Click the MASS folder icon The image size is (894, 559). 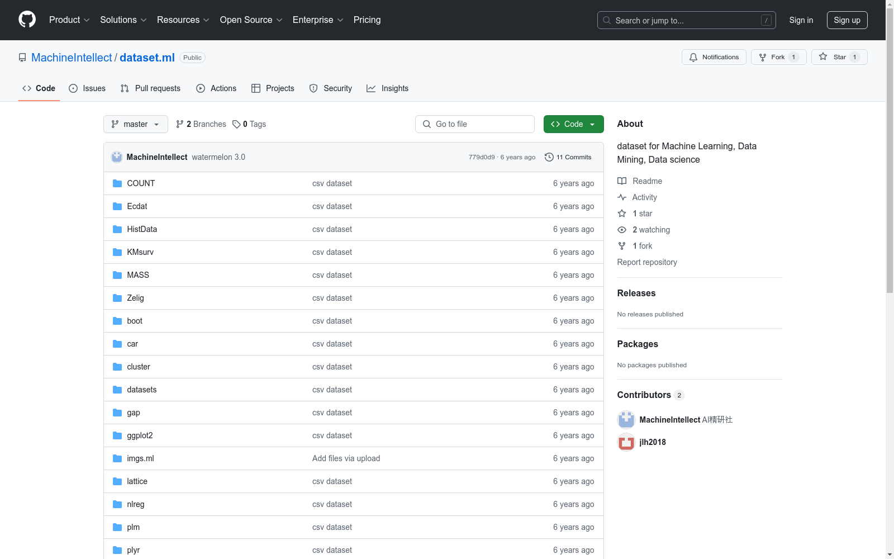pyautogui.click(x=117, y=275)
